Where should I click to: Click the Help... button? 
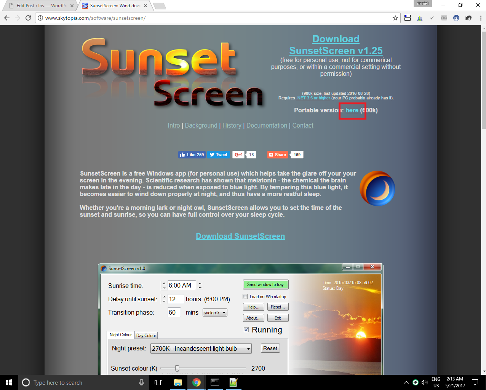point(253,307)
